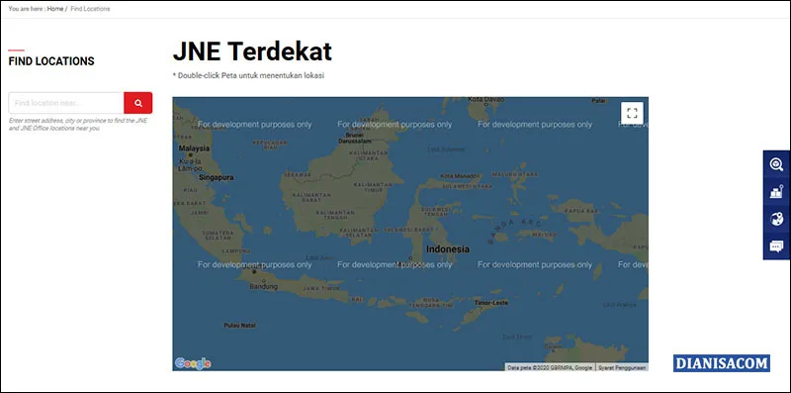
Task: Open shipping tariff boxes icon in side panel
Action: (x=776, y=191)
